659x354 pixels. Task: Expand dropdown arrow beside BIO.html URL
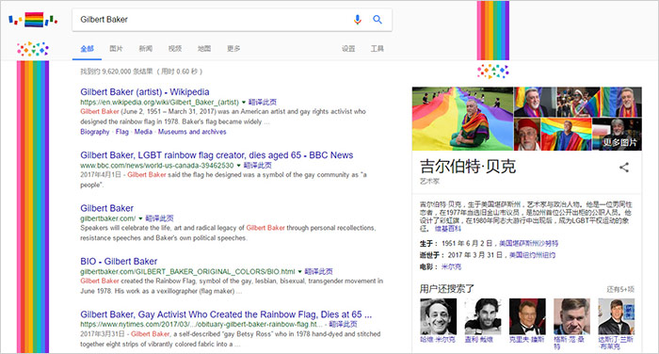(x=299, y=271)
